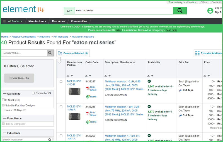Image resolution: width=223 pixels, height=142 pixels.
Task: Open the RF Inductors breadcrumb link
Action: tap(61, 37)
